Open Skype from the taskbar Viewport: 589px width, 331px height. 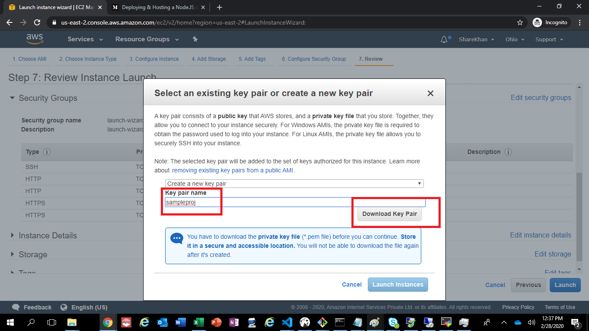(x=393, y=322)
